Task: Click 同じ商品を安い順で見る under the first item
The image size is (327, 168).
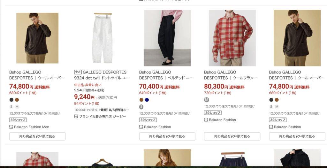Action: [37, 136]
